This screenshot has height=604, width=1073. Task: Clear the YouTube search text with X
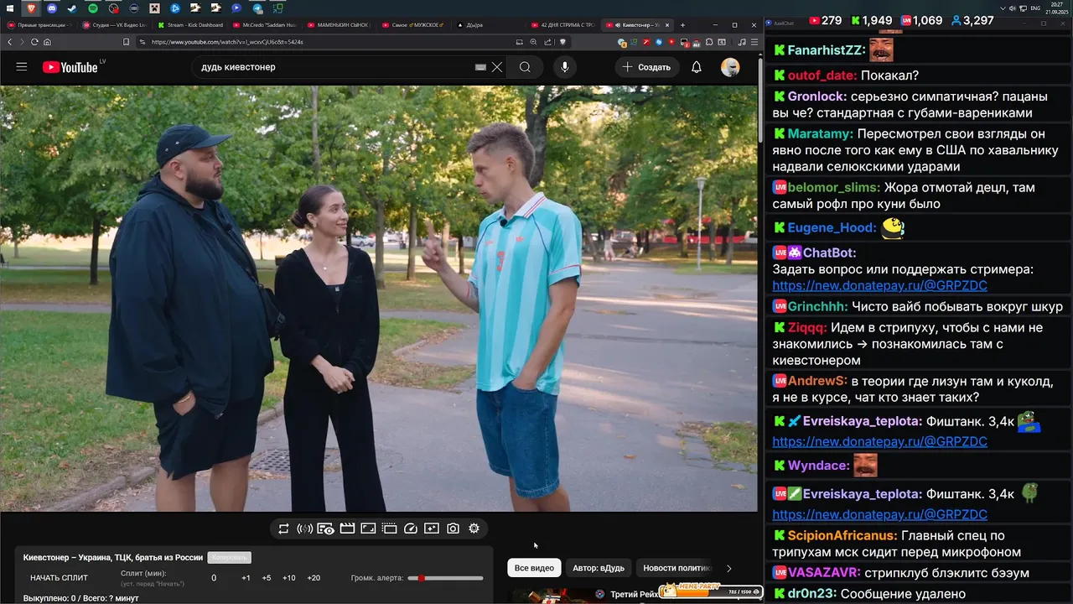click(497, 67)
